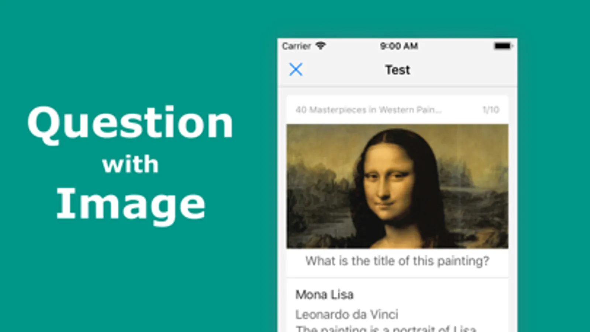
Task: Click the word with in promo text
Action: pos(130,164)
